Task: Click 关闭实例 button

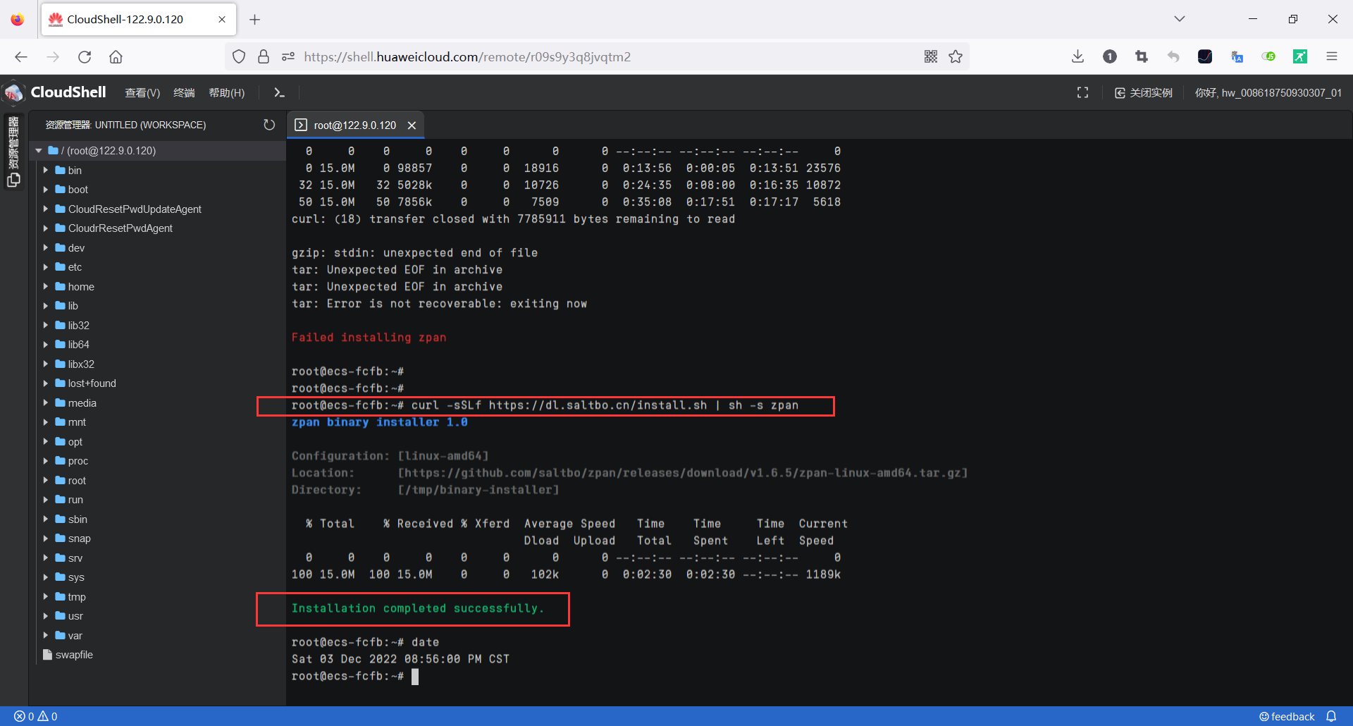Action: [x=1144, y=93]
